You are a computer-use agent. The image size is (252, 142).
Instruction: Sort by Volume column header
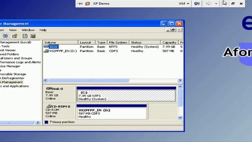point(60,43)
